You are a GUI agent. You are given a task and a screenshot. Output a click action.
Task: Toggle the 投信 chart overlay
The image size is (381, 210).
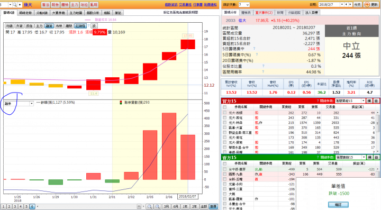click(x=29, y=26)
